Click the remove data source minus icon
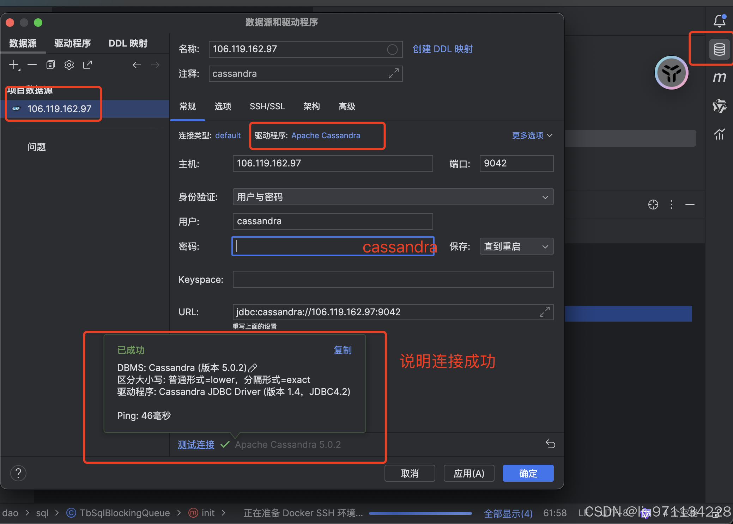This screenshot has width=733, height=524. coord(32,65)
